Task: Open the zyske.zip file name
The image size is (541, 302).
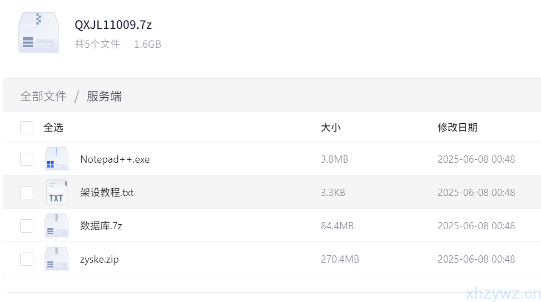Action: [100, 259]
